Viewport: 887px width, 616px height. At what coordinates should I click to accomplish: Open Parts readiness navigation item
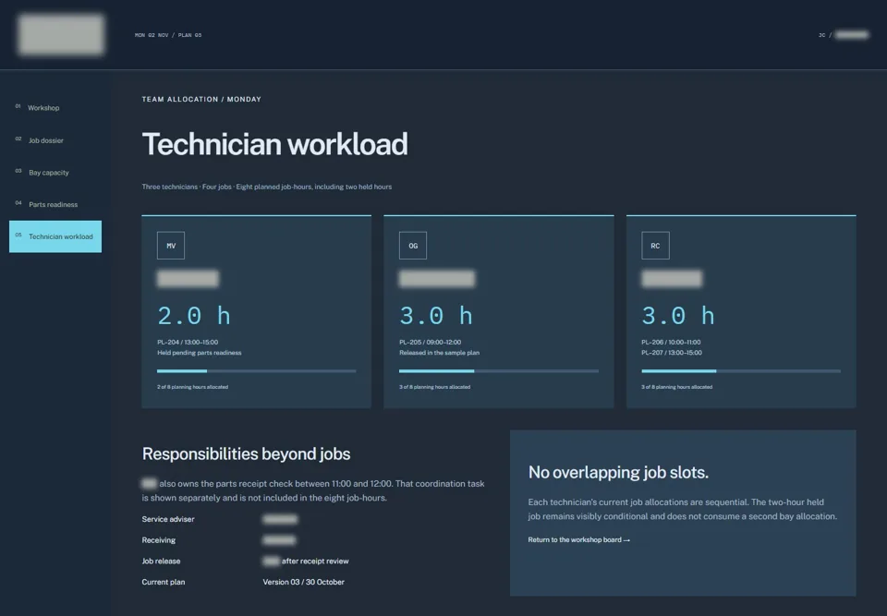click(55, 204)
